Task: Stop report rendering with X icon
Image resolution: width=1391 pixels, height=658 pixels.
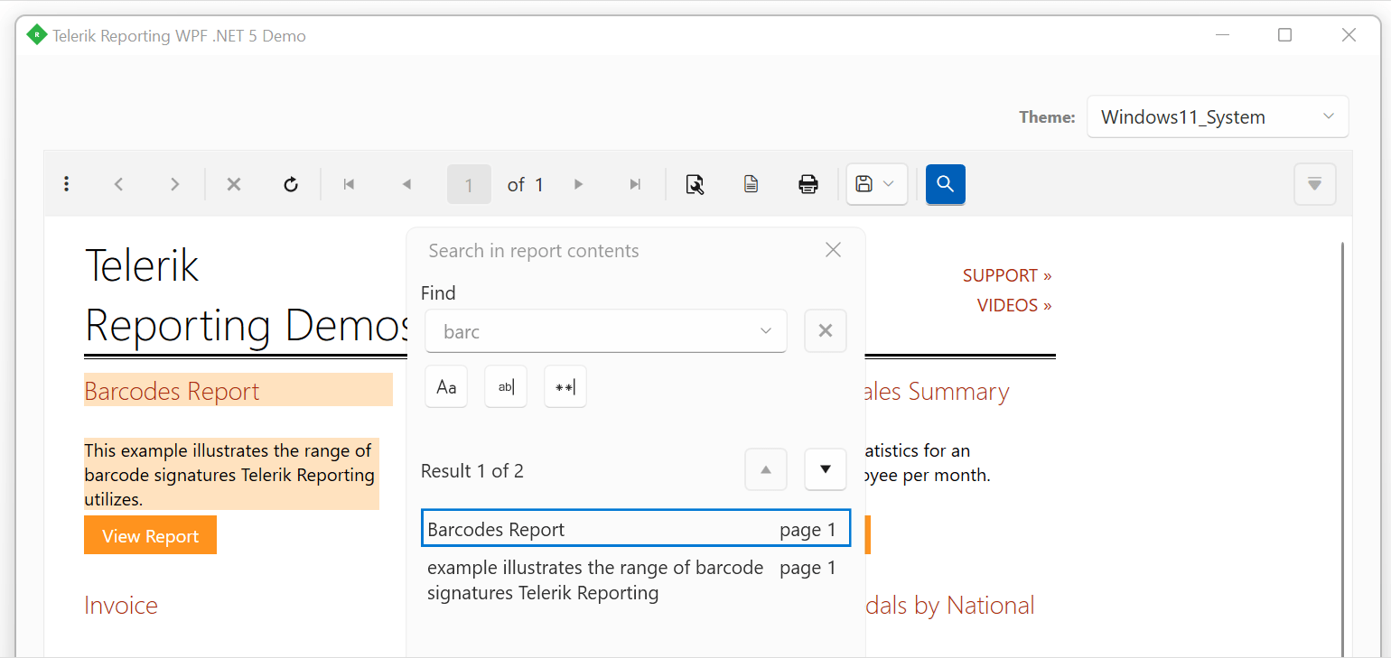Action: click(x=233, y=184)
